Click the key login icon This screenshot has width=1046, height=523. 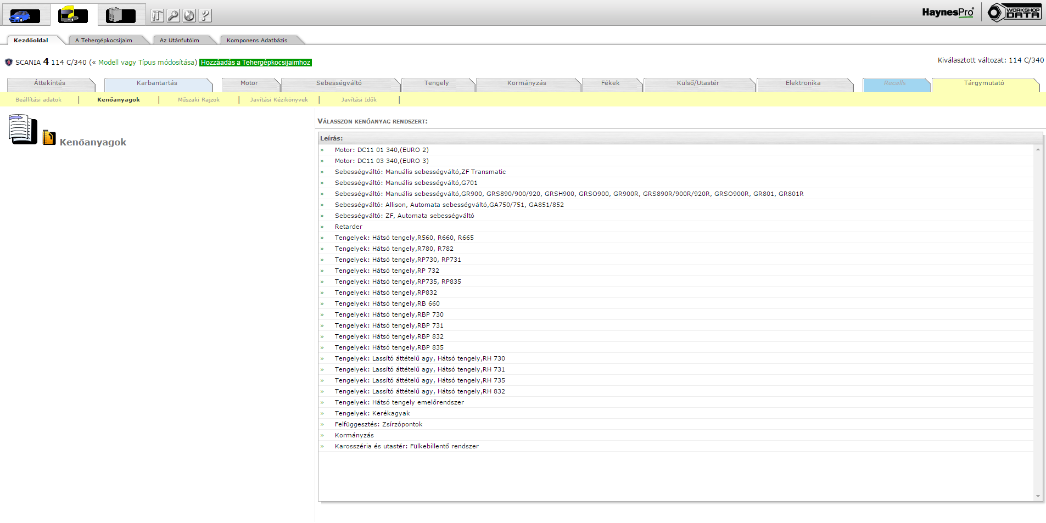173,16
